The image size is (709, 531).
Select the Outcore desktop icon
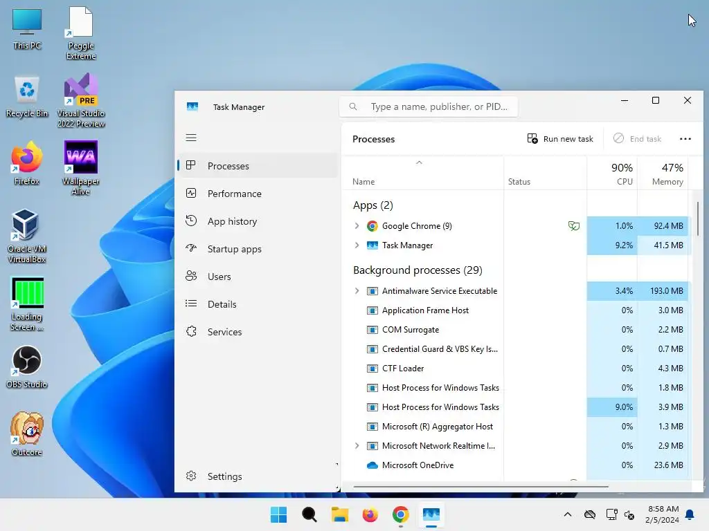(x=27, y=434)
